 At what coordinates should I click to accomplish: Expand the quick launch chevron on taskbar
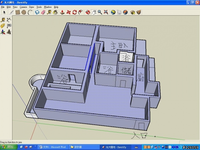pos(35,146)
